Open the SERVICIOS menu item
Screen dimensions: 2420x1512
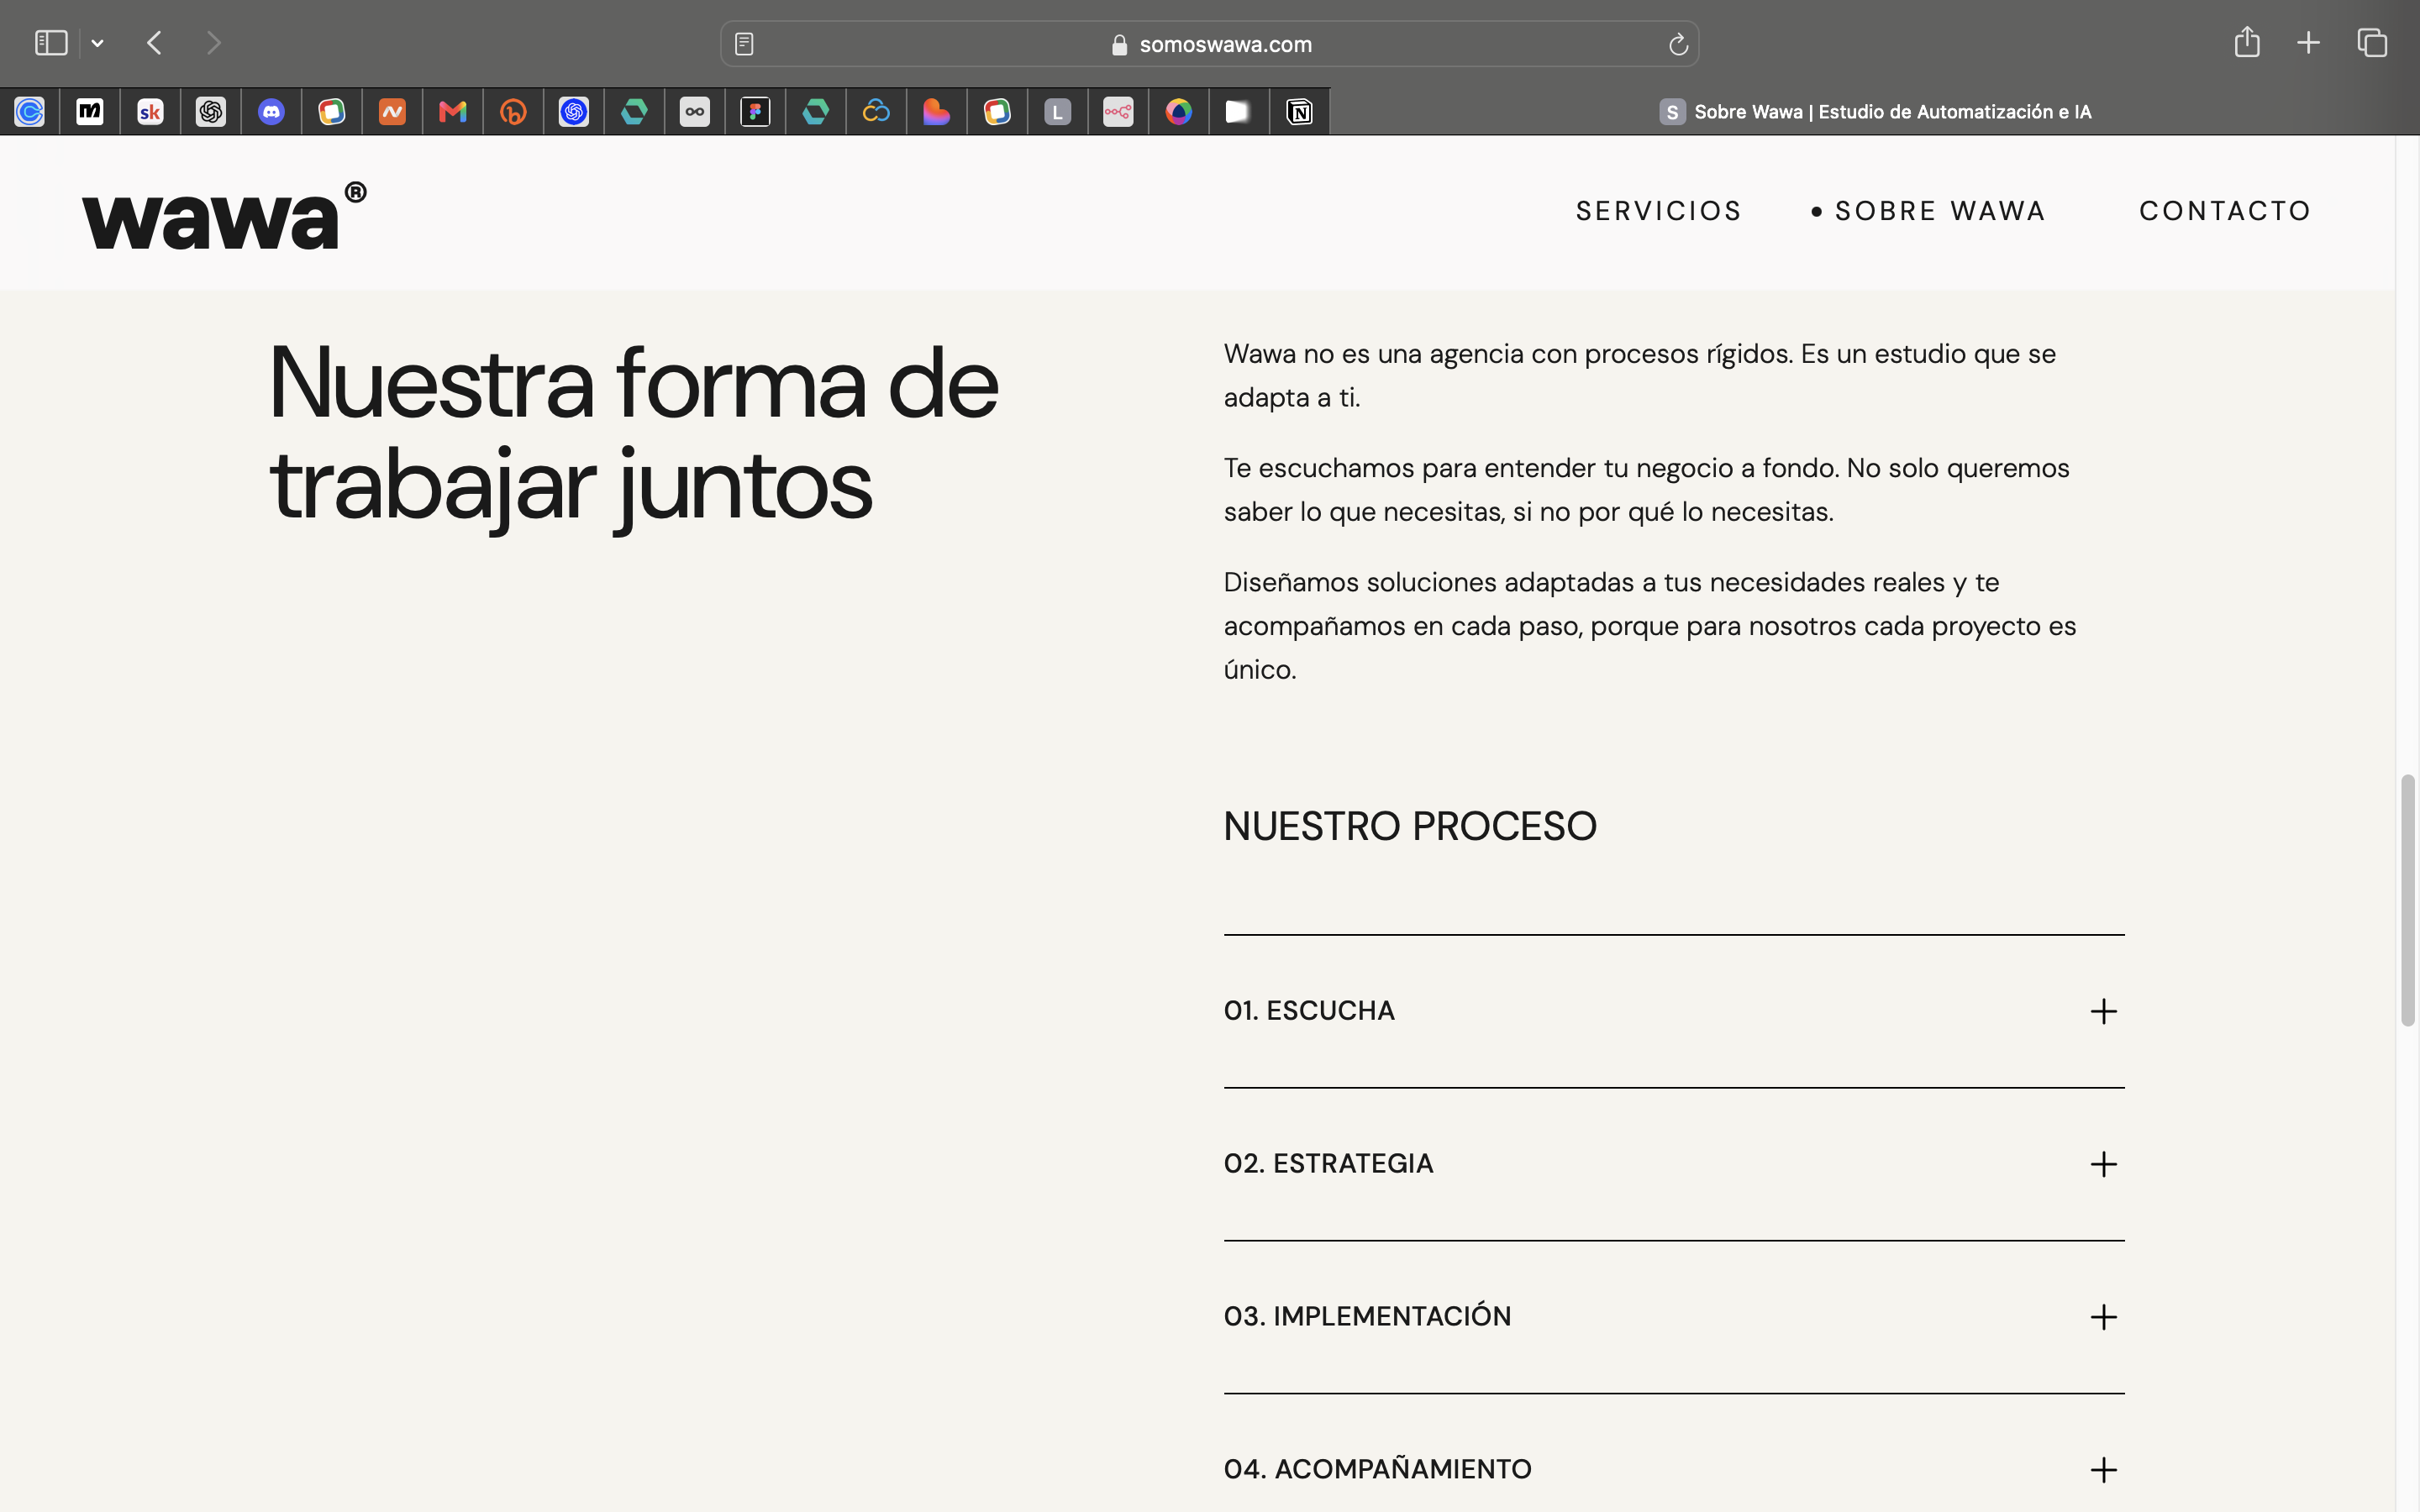1659,211
